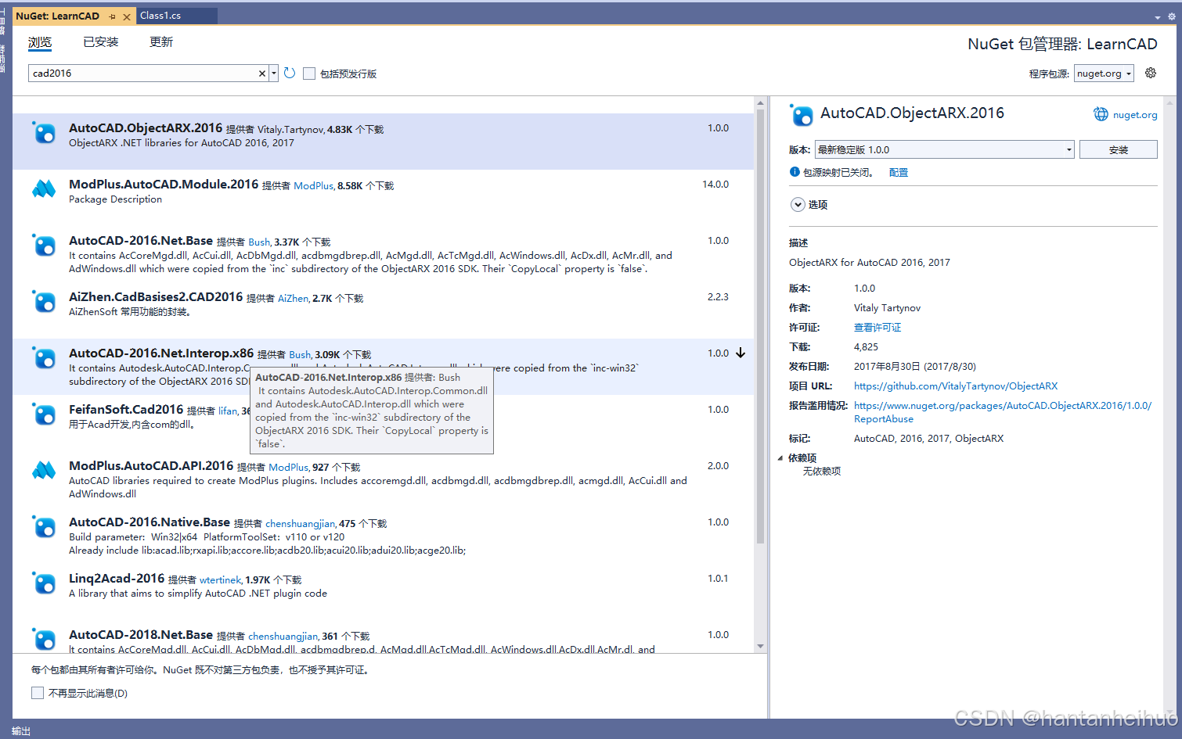The image size is (1182, 739).
Task: Click ModPlus author link on Module.2016
Action: coord(313,186)
